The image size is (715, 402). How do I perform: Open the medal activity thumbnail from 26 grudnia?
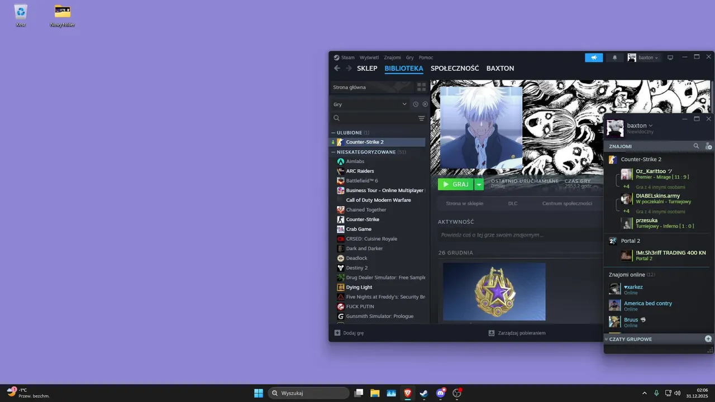click(x=494, y=292)
